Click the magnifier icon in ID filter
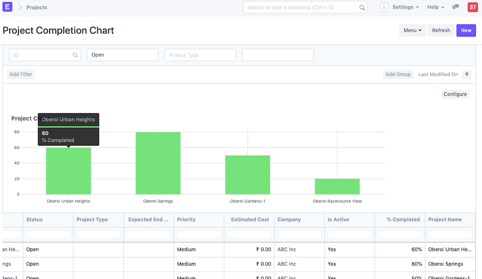Image resolution: width=482 pixels, height=279 pixels. pos(75,55)
